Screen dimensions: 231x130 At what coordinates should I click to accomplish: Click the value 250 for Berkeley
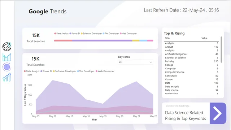pyautogui.click(x=216, y=61)
